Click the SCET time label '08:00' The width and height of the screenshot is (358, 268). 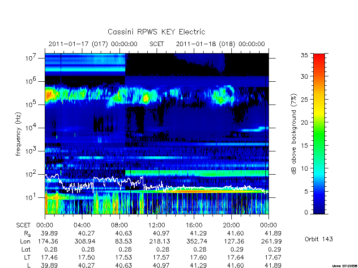119,226
